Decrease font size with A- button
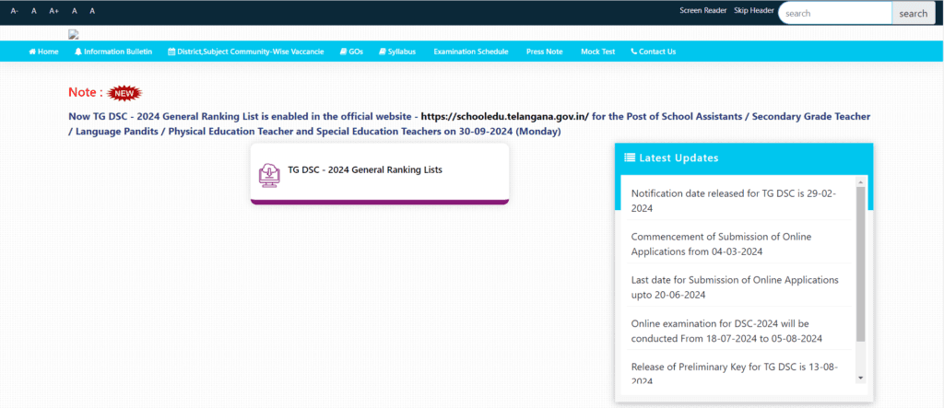Image resolution: width=944 pixels, height=408 pixels. coord(15,11)
